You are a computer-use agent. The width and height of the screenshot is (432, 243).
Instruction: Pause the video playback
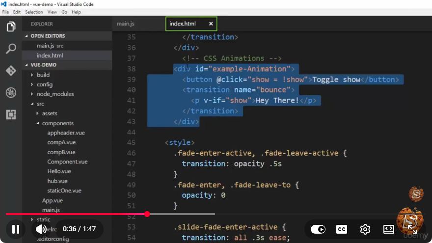click(x=16, y=229)
